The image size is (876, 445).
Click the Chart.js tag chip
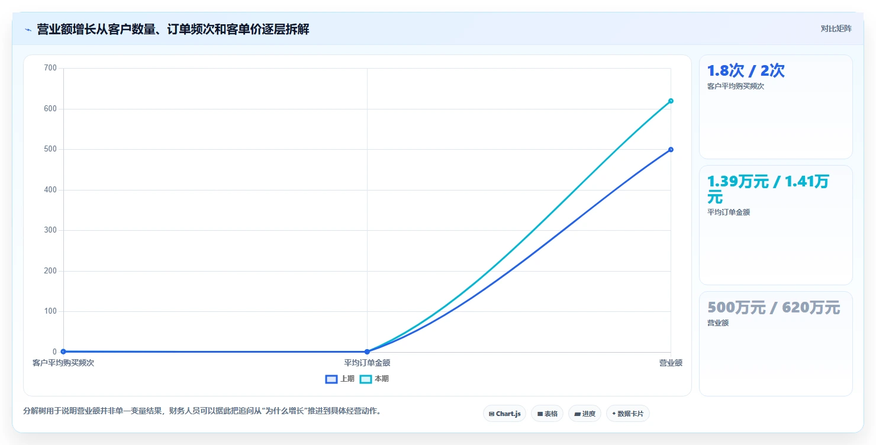[x=504, y=414]
